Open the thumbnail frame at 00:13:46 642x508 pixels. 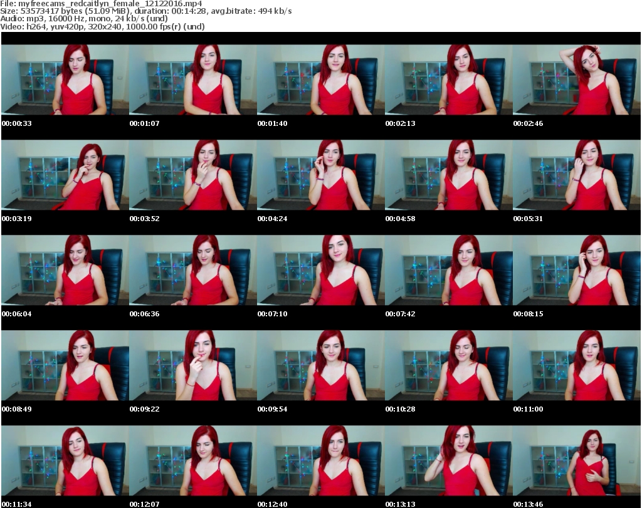(x=577, y=460)
